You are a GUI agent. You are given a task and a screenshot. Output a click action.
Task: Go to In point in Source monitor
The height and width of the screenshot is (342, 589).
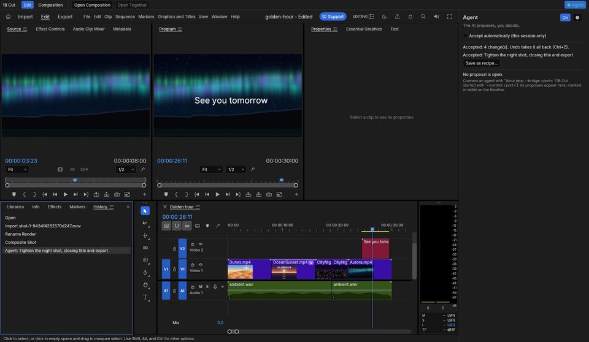45,194
